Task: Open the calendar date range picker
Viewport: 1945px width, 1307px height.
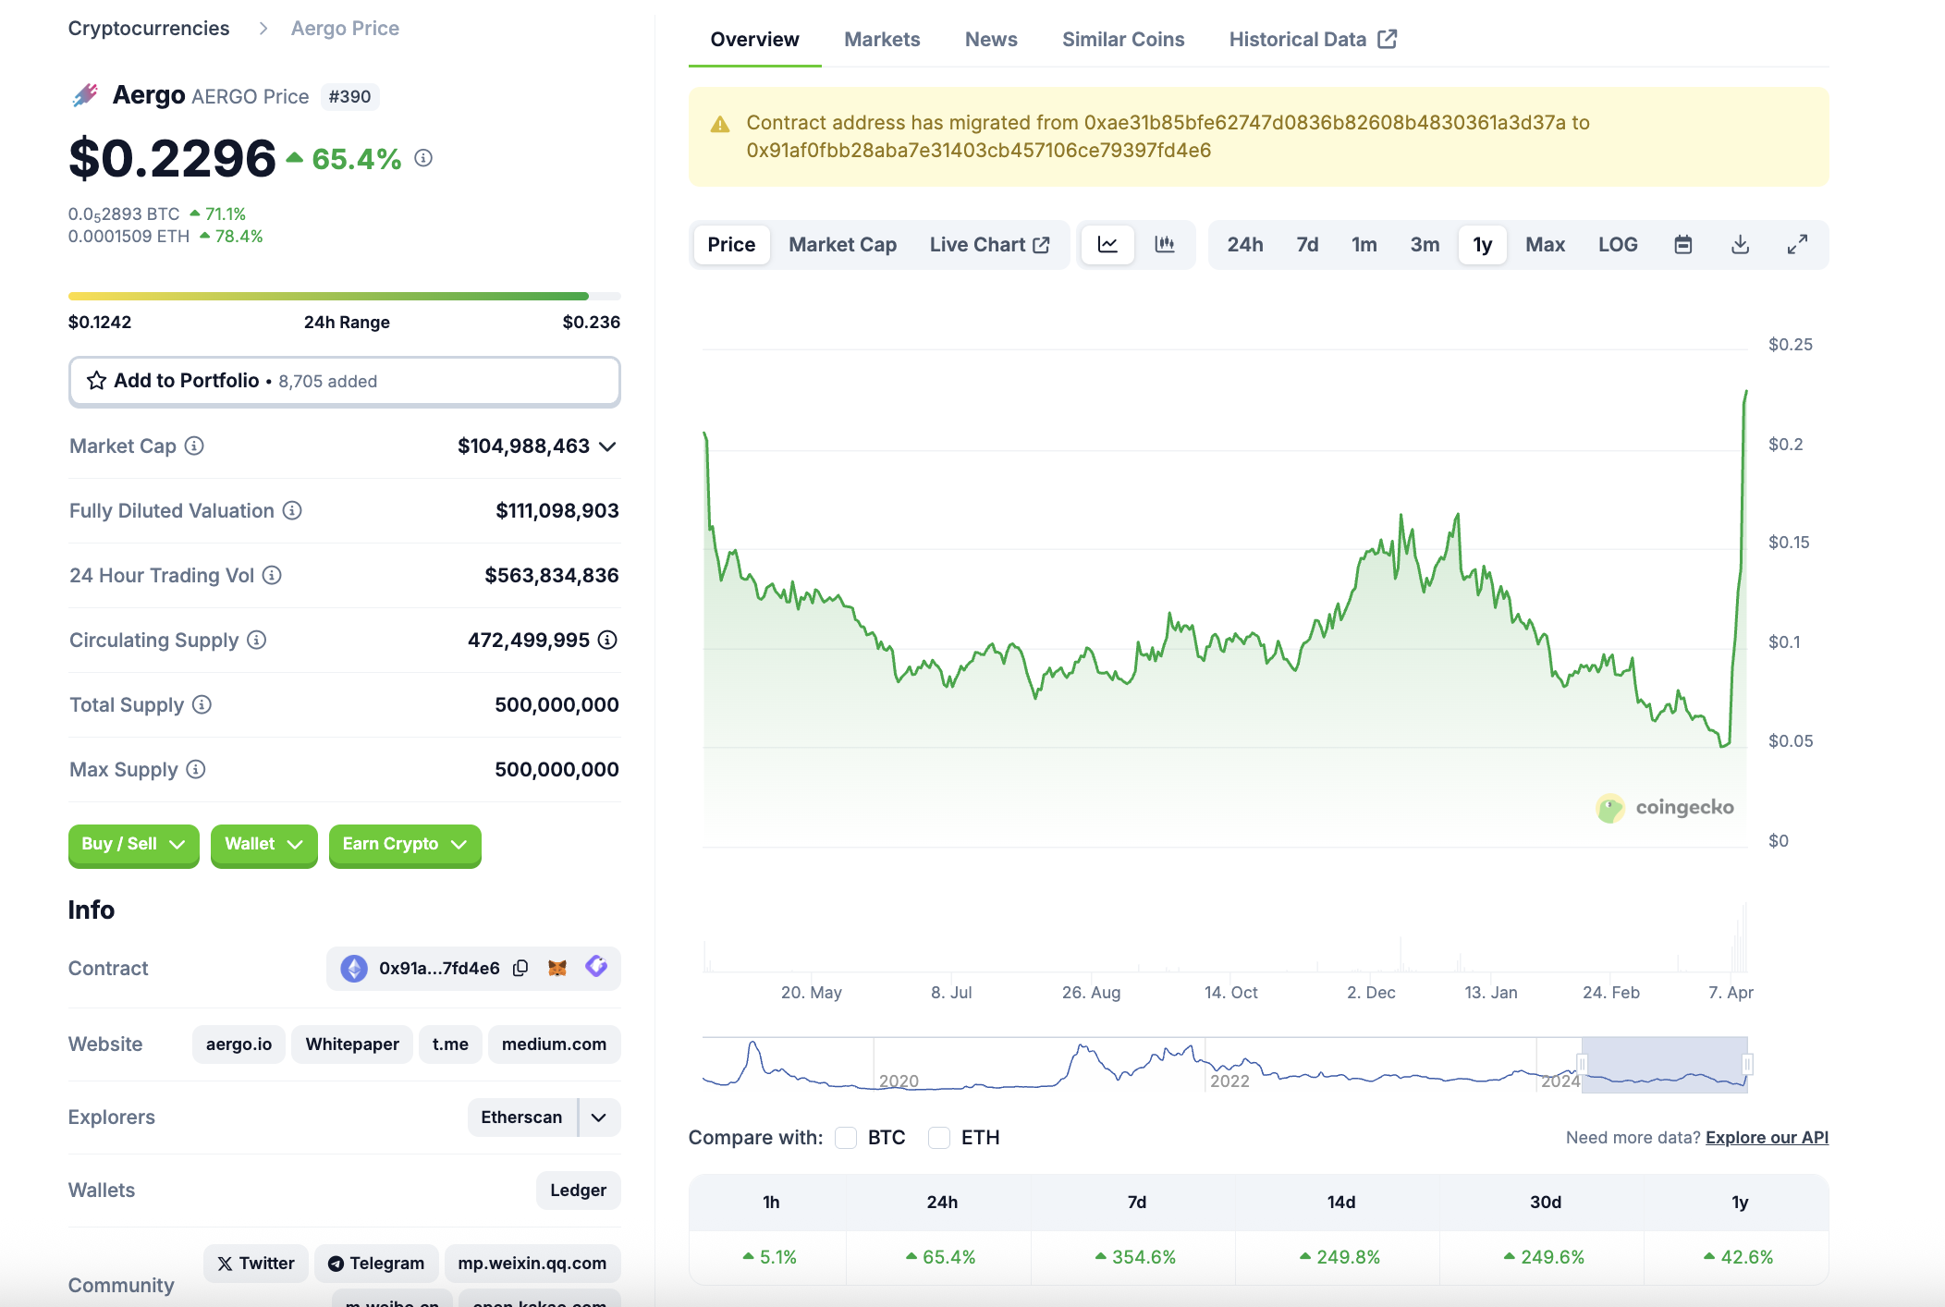Action: click(x=1683, y=245)
